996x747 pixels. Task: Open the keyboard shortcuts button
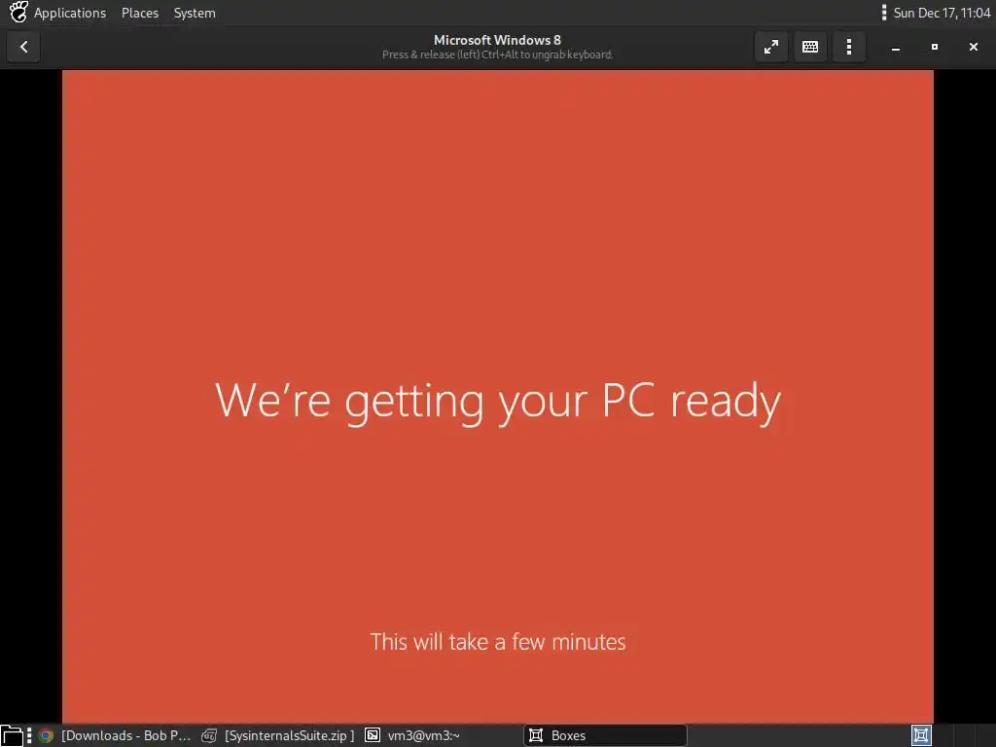click(x=810, y=47)
